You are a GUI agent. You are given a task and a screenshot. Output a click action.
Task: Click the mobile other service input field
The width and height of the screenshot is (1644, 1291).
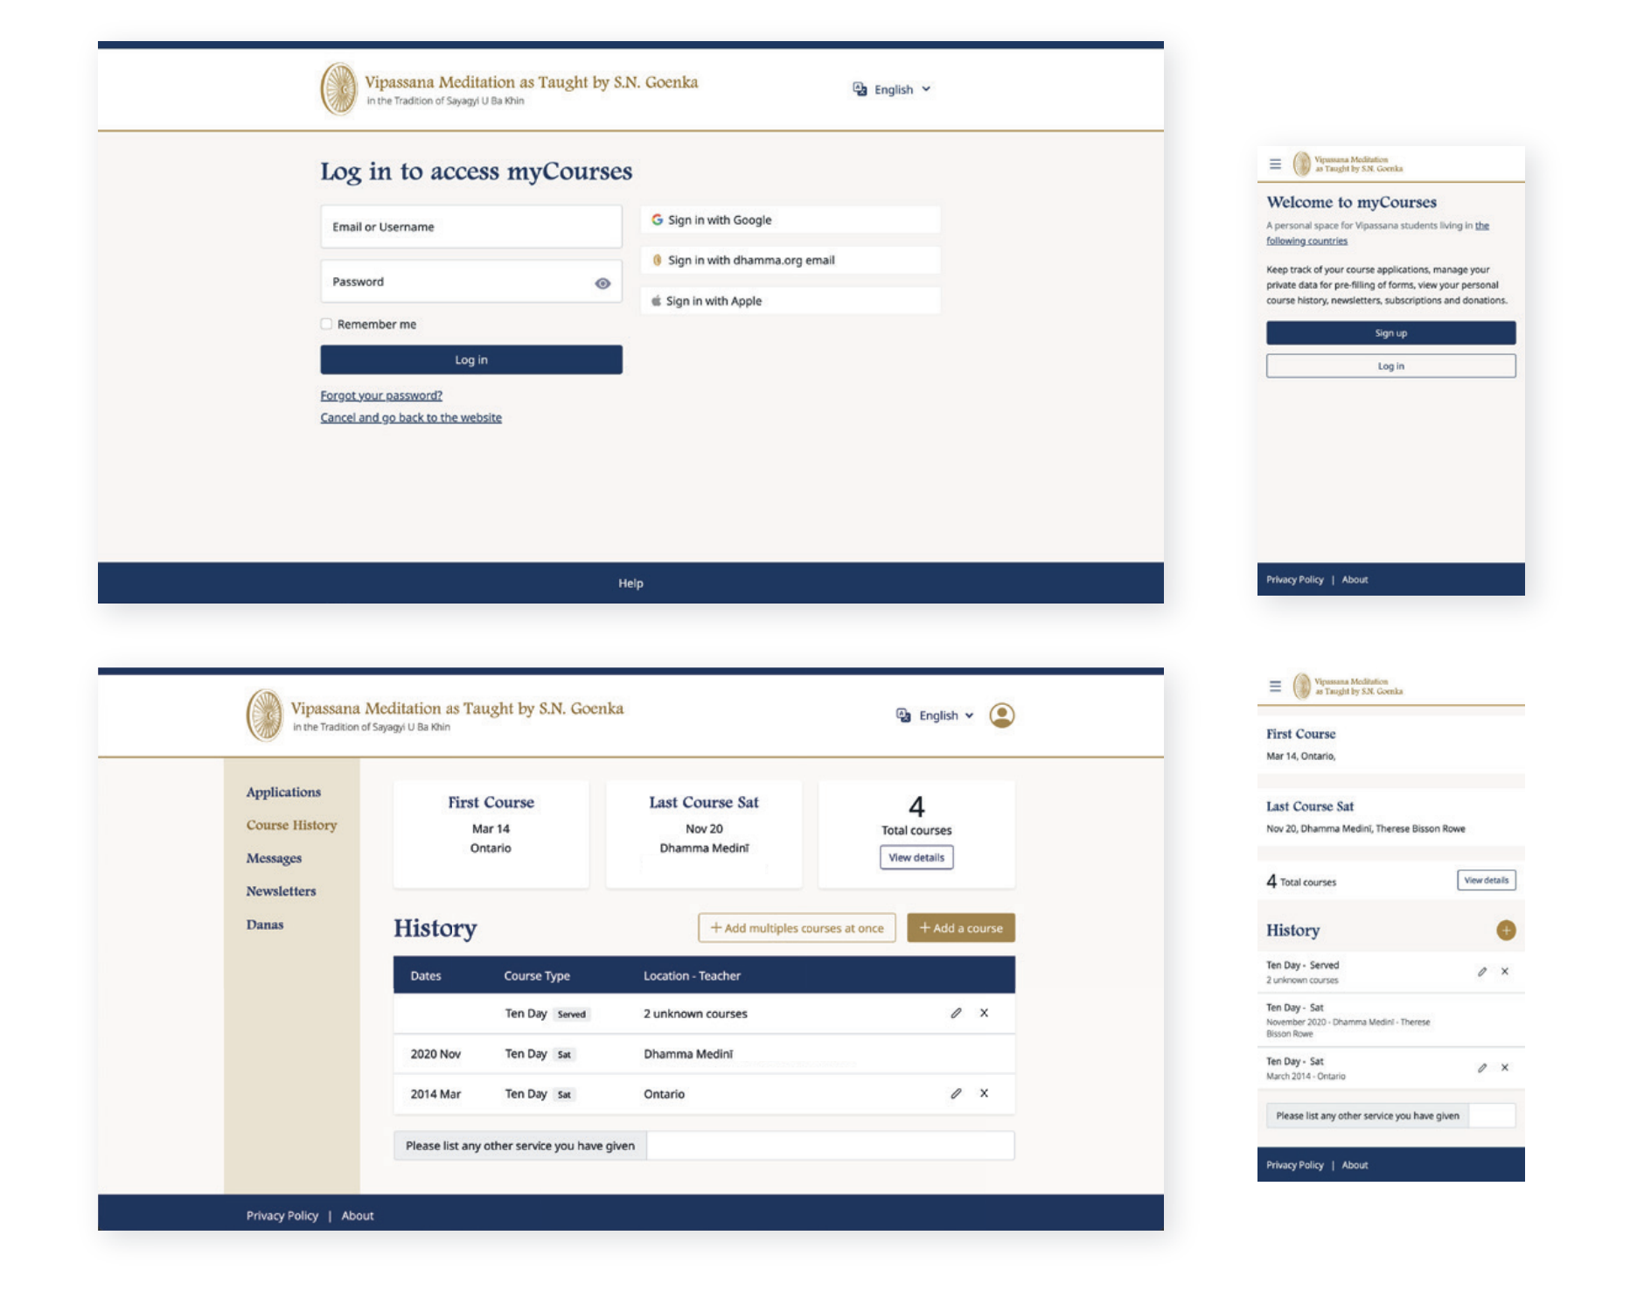tap(1492, 1115)
